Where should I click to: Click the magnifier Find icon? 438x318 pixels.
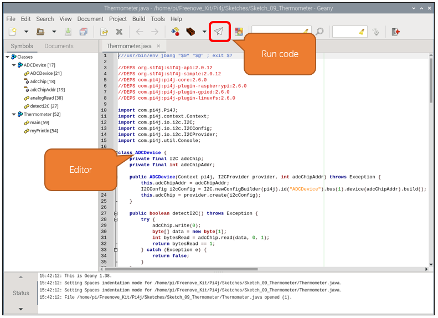point(320,32)
